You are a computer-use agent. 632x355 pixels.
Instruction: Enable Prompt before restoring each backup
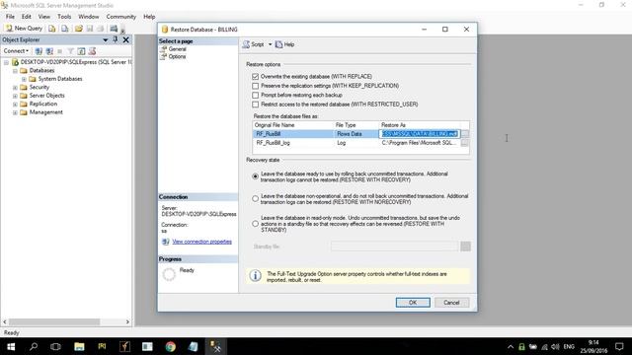pyautogui.click(x=255, y=95)
